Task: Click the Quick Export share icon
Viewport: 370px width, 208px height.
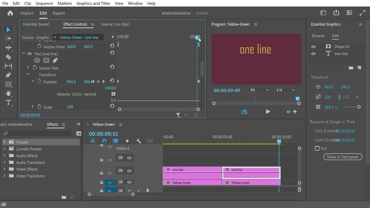Action: pyautogui.click(x=336, y=13)
